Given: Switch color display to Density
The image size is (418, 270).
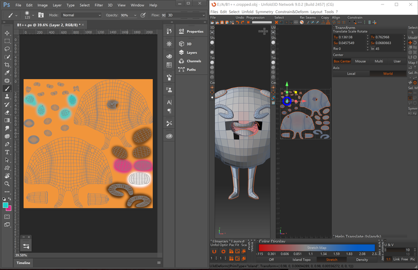Looking at the screenshot, I should click(362, 260).
